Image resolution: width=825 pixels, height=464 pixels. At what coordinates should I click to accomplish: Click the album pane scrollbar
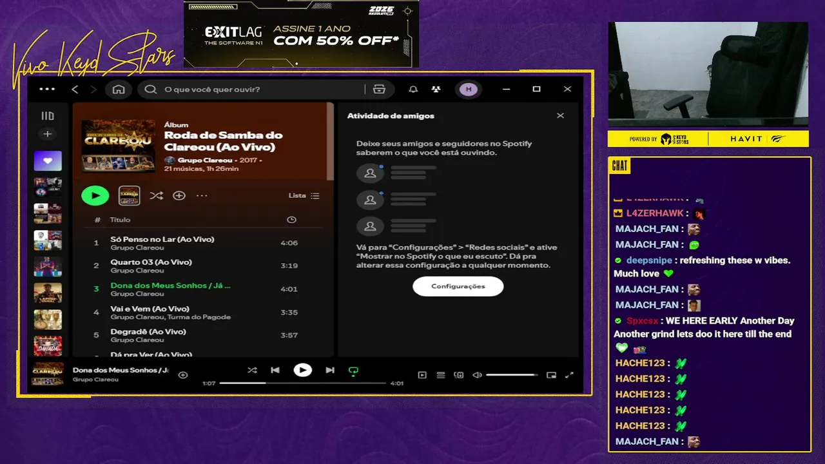(331, 142)
